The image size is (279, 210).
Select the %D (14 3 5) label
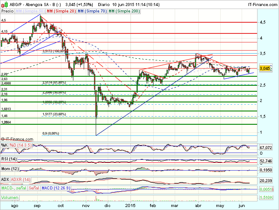[x=20, y=145]
